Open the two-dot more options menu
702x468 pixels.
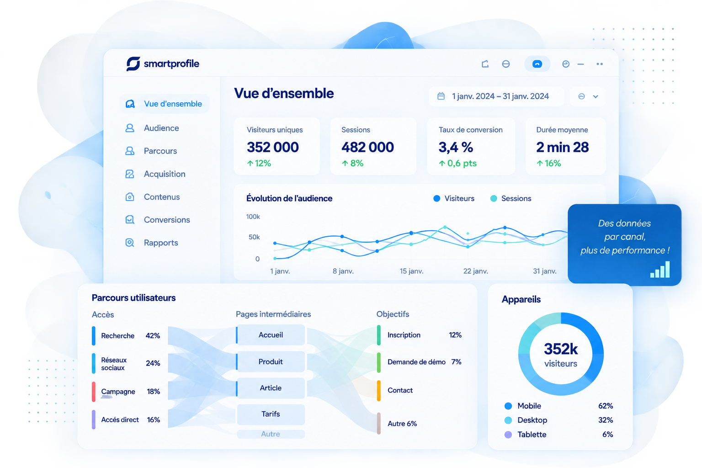click(600, 64)
